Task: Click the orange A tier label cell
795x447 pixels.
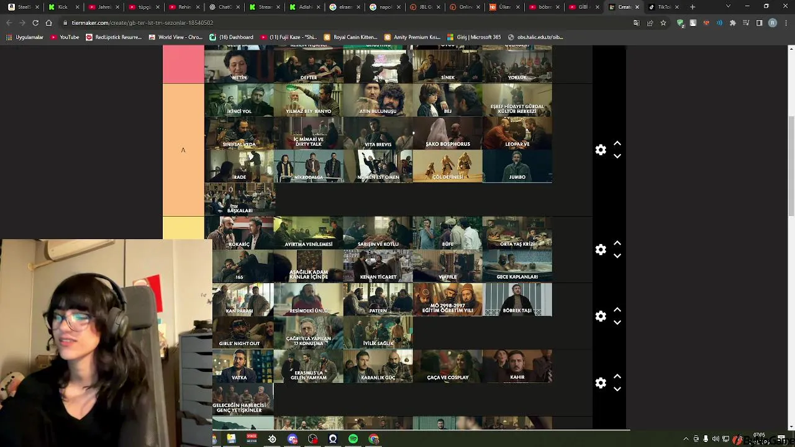Action: tap(183, 150)
